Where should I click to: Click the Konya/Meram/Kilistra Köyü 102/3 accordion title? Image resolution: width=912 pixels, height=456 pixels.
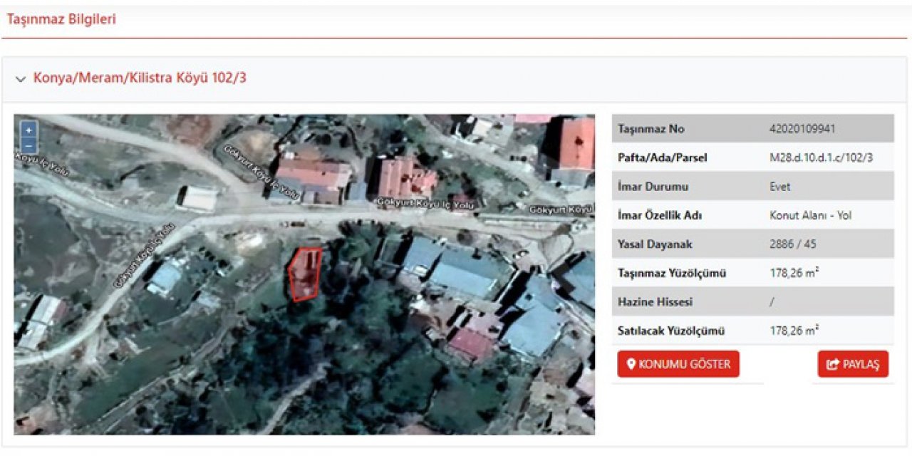(x=140, y=78)
